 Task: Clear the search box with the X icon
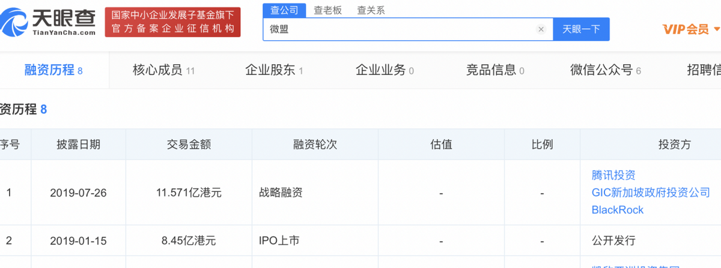[541, 29]
